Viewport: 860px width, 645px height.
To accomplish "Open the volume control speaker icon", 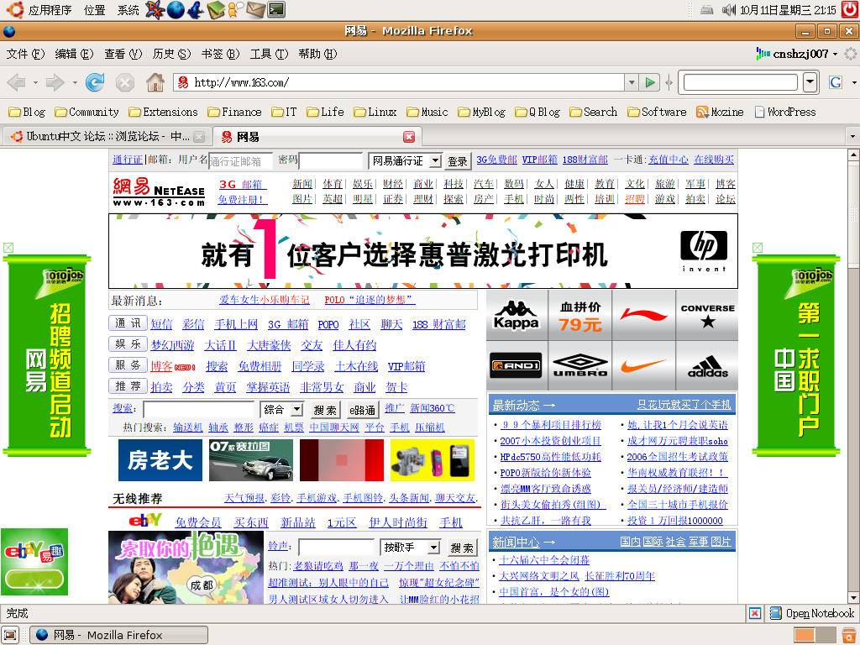I will coord(728,10).
